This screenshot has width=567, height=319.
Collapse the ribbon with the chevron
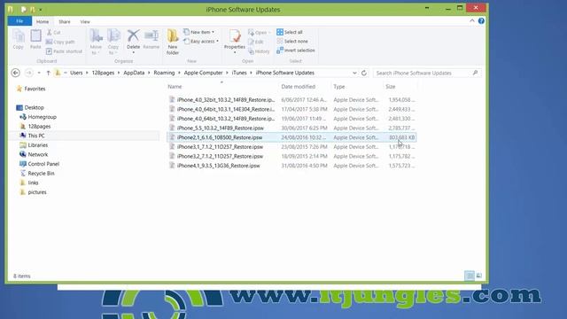point(472,21)
